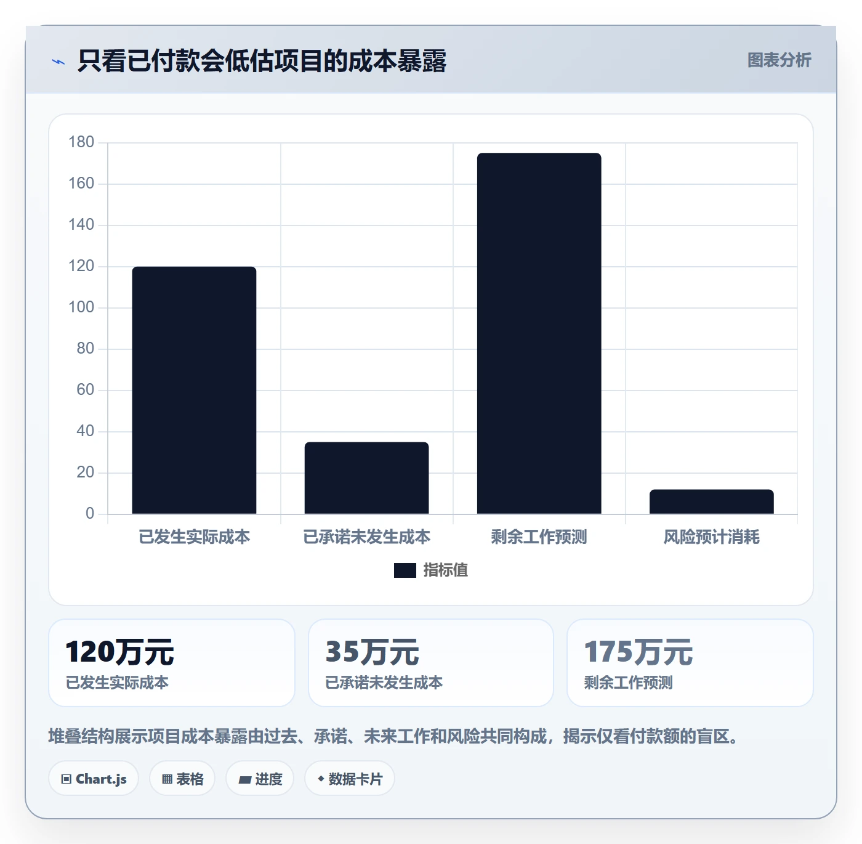This screenshot has width=862, height=844.
Task: Click the 0 y-axis tick label
Action: tap(90, 514)
